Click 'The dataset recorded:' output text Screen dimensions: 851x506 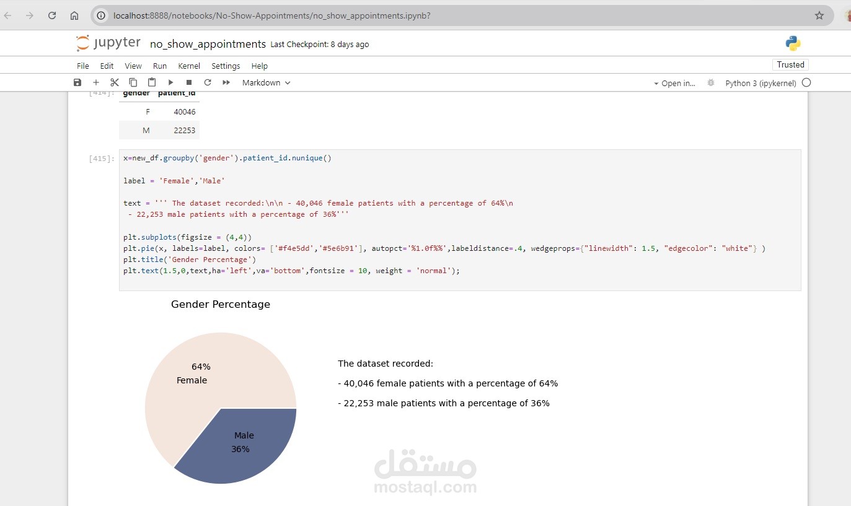tap(386, 364)
